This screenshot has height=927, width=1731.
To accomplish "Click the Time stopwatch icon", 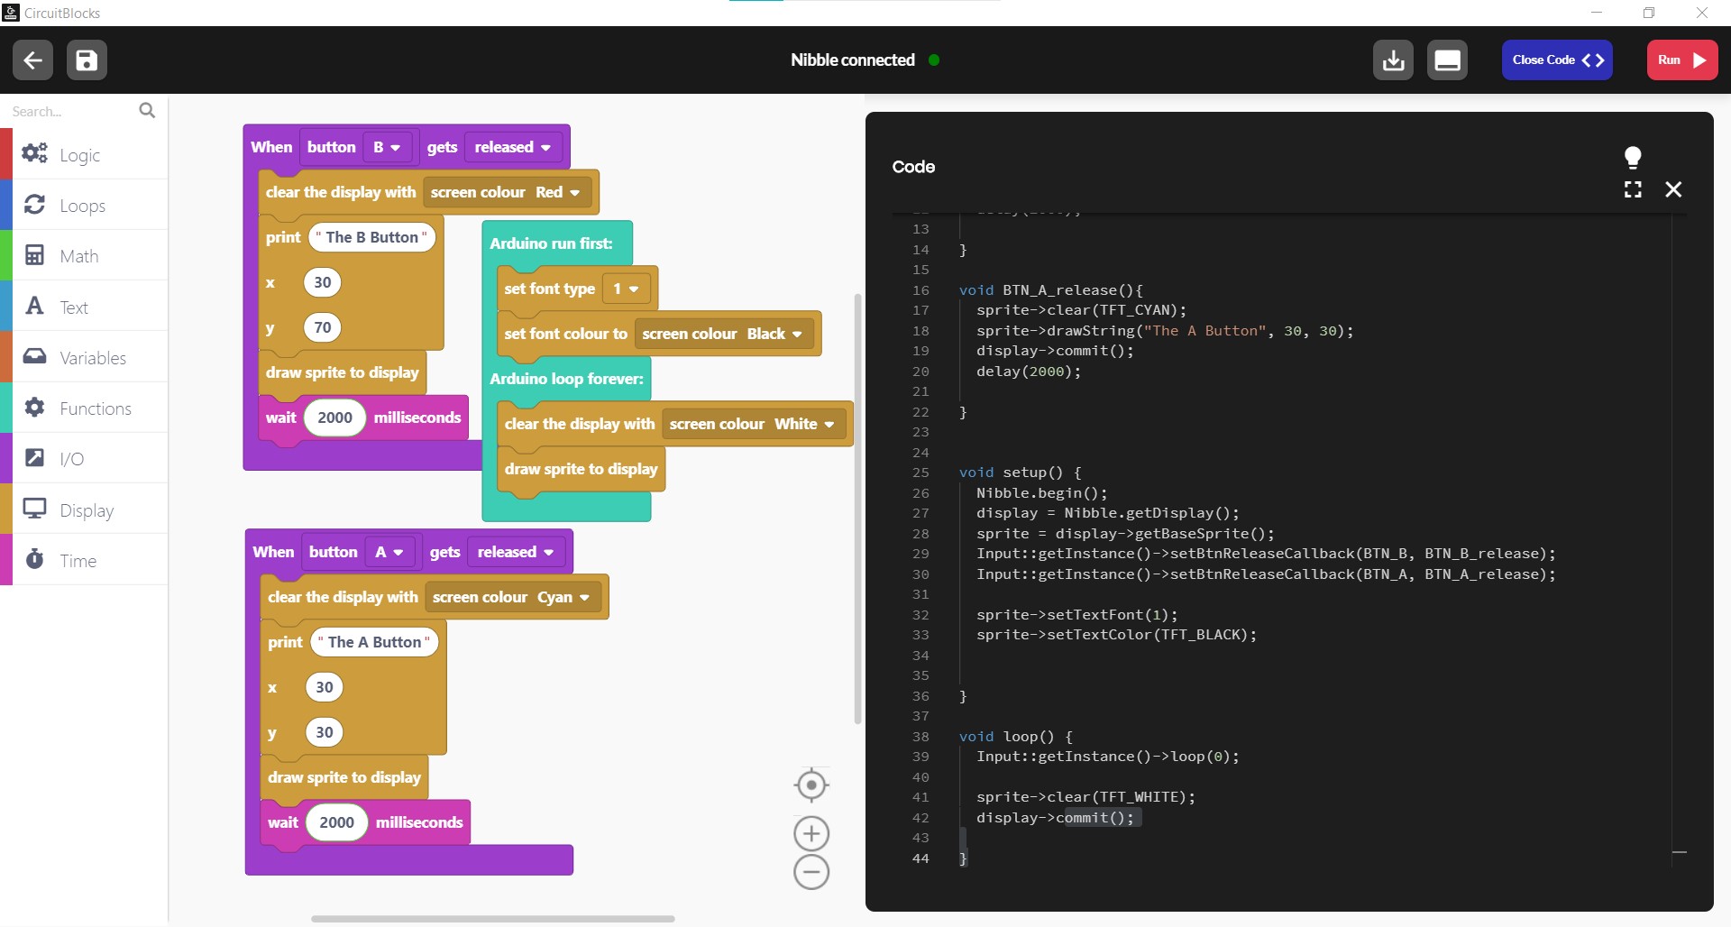I will 34,559.
